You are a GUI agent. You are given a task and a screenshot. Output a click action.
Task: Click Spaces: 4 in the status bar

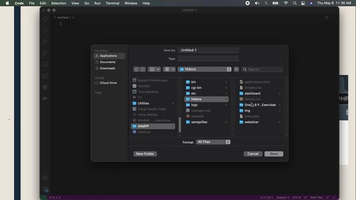[283, 198]
